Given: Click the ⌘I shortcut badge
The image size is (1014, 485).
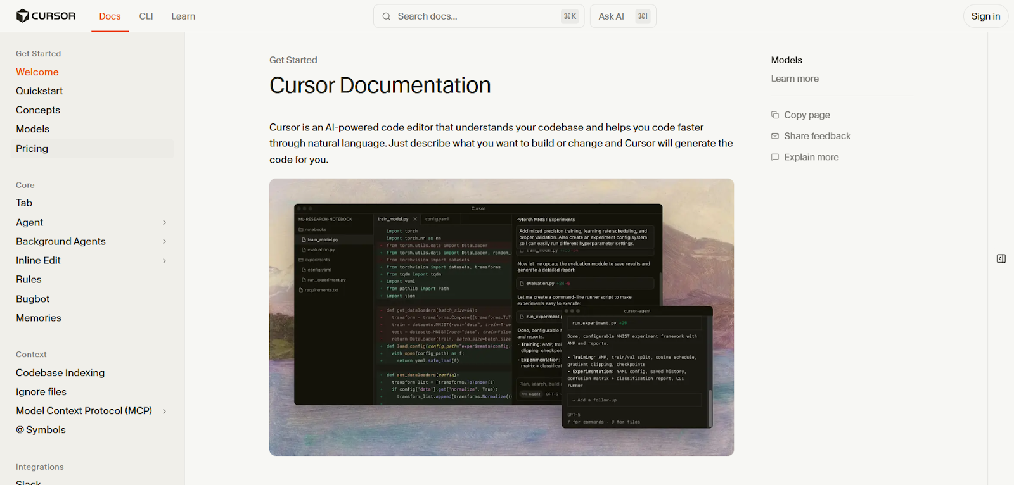Looking at the screenshot, I should tap(643, 16).
